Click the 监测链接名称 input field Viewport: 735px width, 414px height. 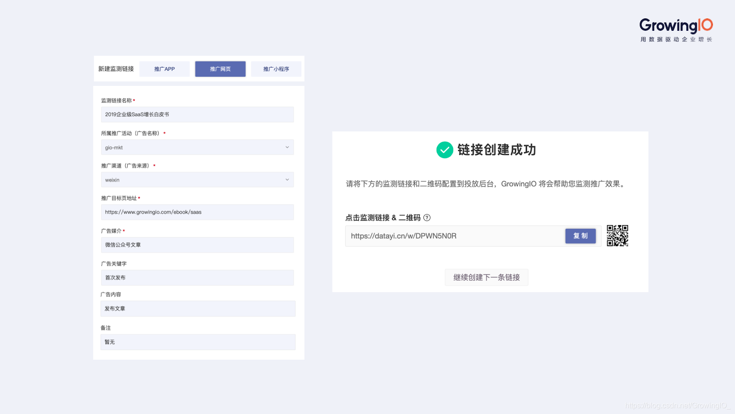[x=198, y=114]
